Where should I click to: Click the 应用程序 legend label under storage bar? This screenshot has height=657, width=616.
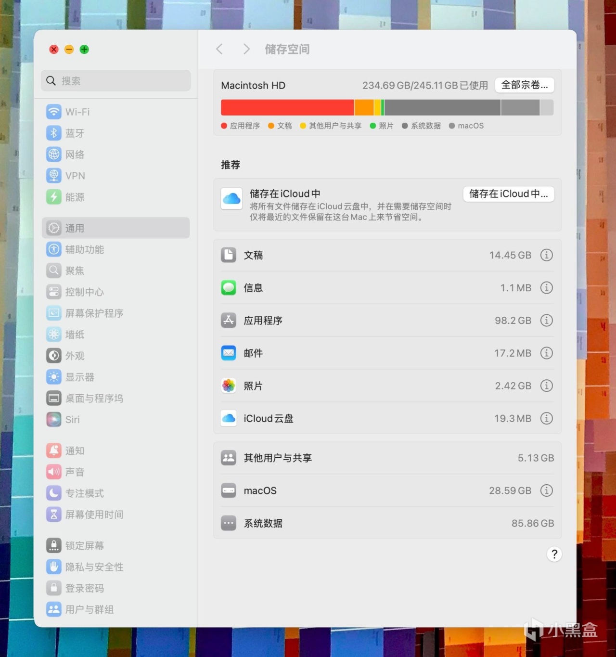[245, 126]
